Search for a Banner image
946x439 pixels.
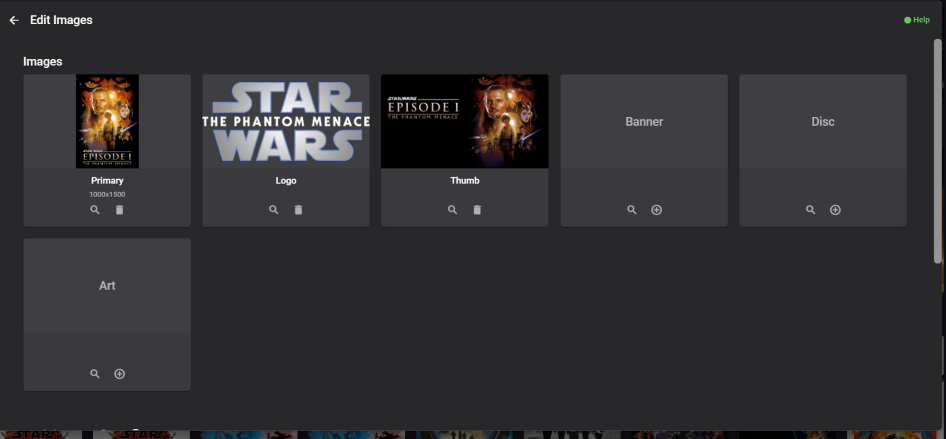(632, 209)
